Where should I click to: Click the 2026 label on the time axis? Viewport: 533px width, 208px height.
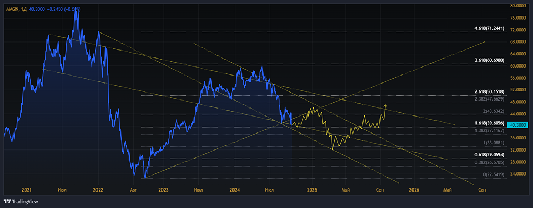(414, 190)
